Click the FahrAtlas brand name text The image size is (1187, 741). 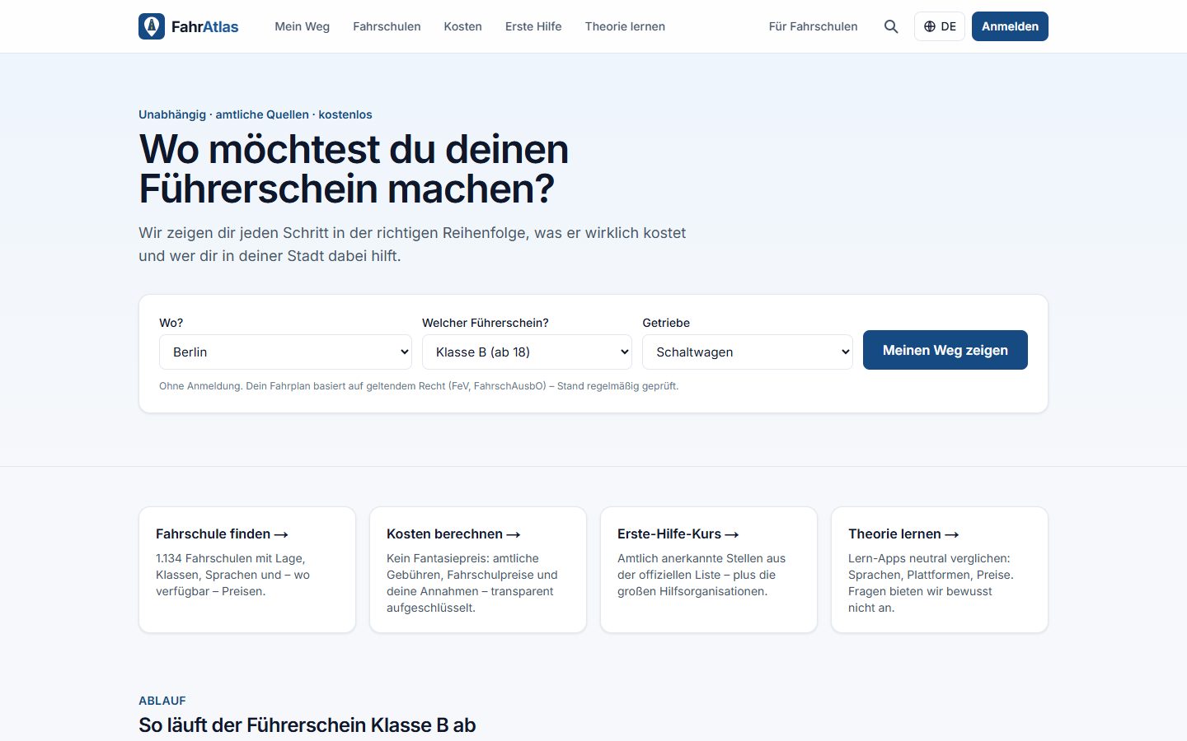204,26
